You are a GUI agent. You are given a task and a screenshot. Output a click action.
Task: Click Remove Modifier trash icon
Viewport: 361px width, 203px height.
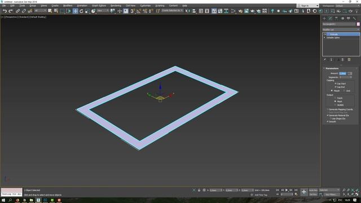(x=342, y=60)
